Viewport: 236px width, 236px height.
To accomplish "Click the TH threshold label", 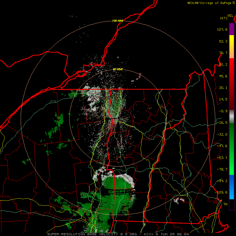I will click(225, 204).
